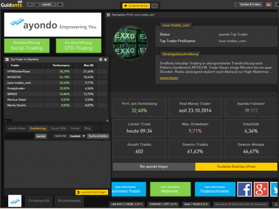Click the ayondo logo icon at bottom left
This screenshot has height=209, width=279.
[x=14, y=201]
